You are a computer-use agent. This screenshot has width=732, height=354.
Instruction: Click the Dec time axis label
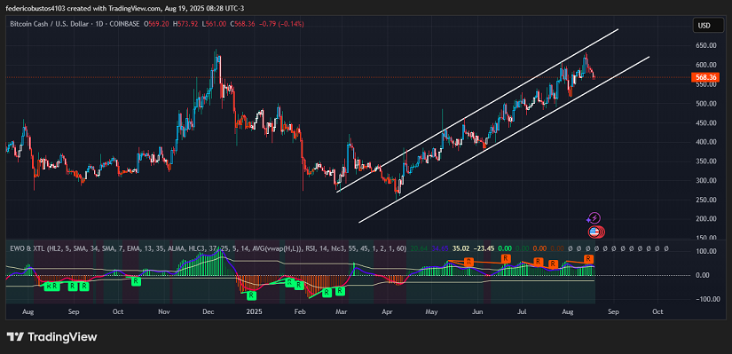pyautogui.click(x=209, y=311)
